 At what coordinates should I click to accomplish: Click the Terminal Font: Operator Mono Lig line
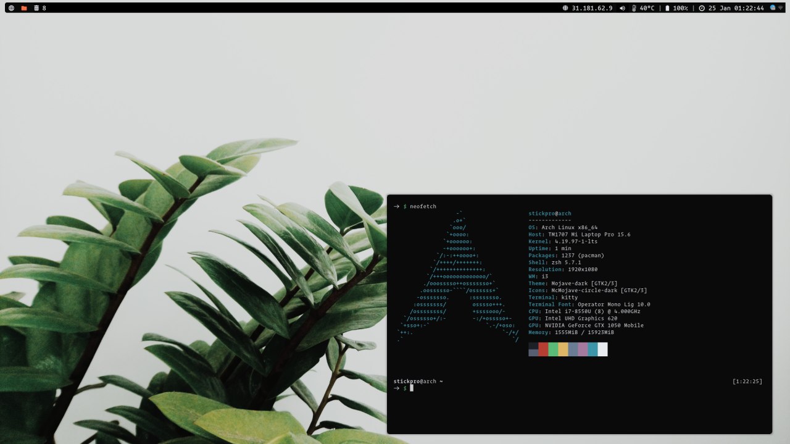coord(589,304)
